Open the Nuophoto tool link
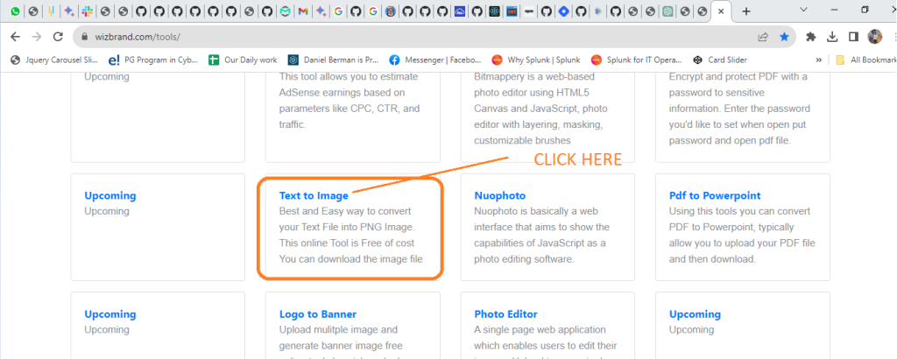The image size is (897, 359). [500, 195]
